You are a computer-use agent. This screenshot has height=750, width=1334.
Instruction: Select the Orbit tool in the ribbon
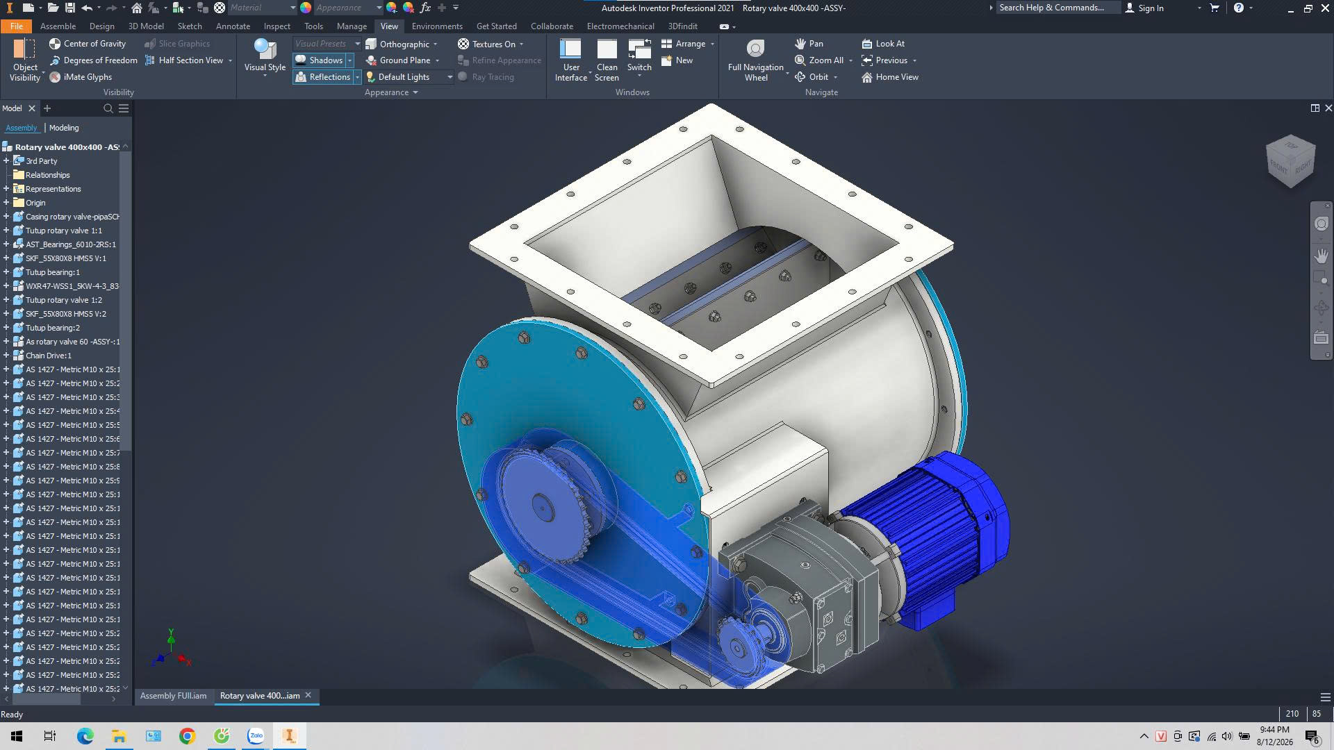812,77
